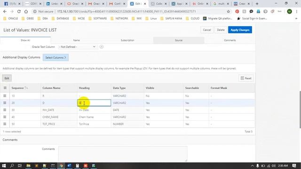Open Windows taskbar search
Viewport: 301px width, 169px height.
[12, 166]
